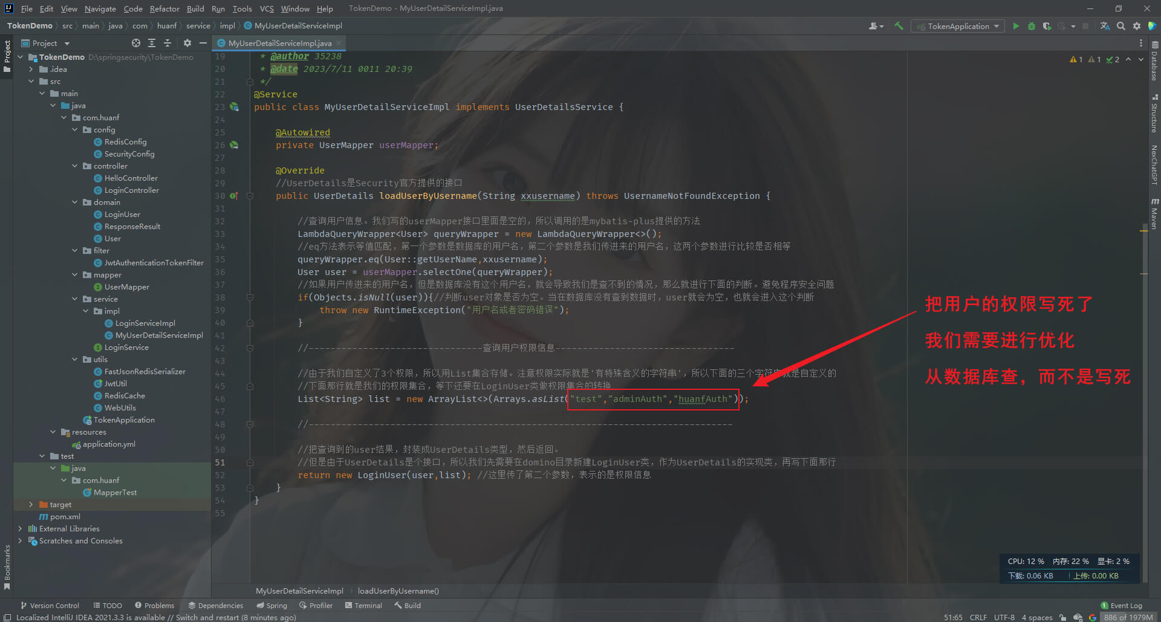The width and height of the screenshot is (1161, 622).
Task: Open the Profiler tool window
Action: tap(316, 605)
